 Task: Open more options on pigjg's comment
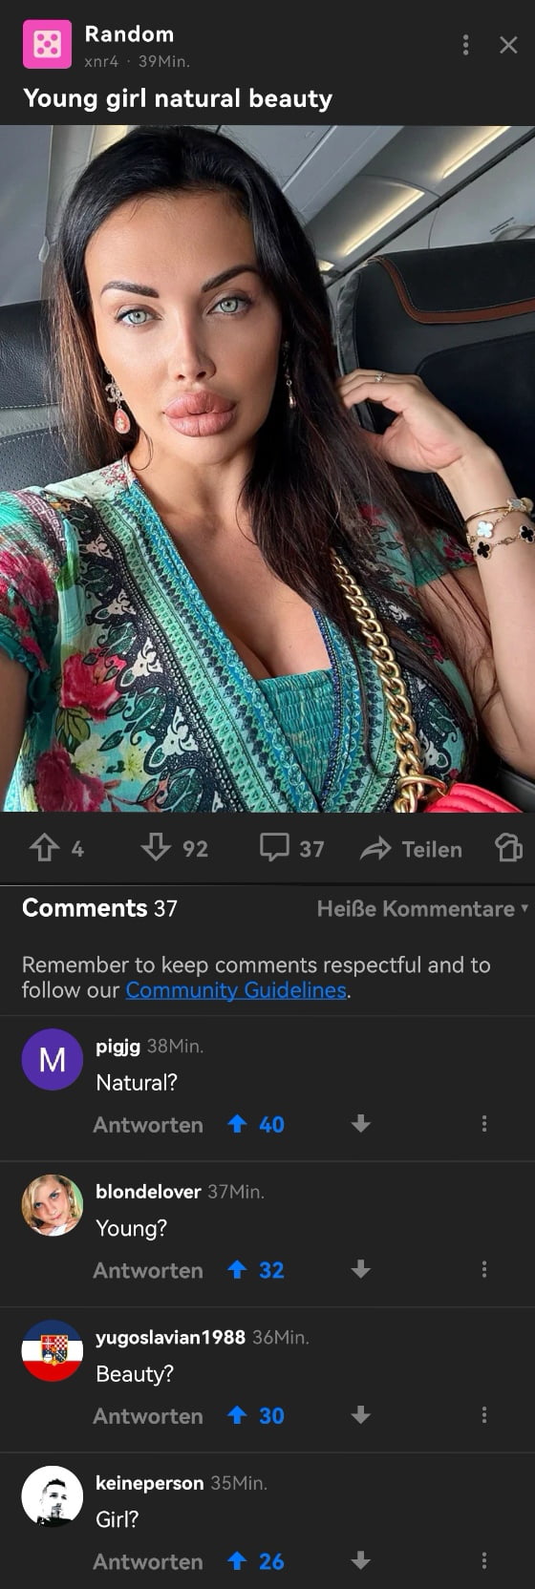484,1124
